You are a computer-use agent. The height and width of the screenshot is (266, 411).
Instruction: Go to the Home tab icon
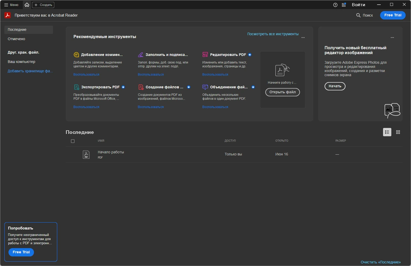point(27,5)
